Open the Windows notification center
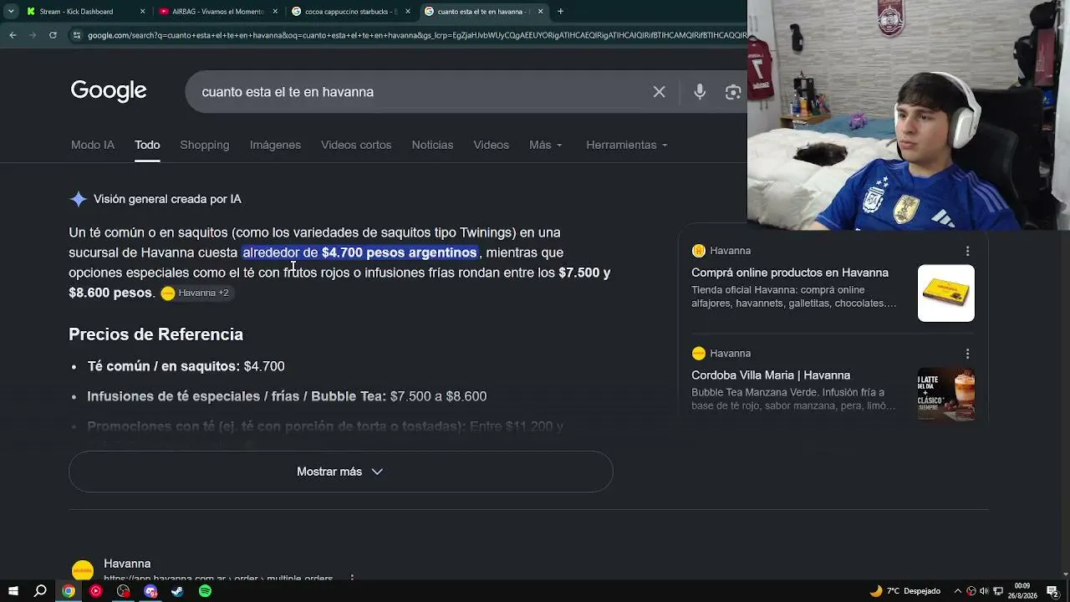Image resolution: width=1070 pixels, height=602 pixels. click(x=1052, y=591)
